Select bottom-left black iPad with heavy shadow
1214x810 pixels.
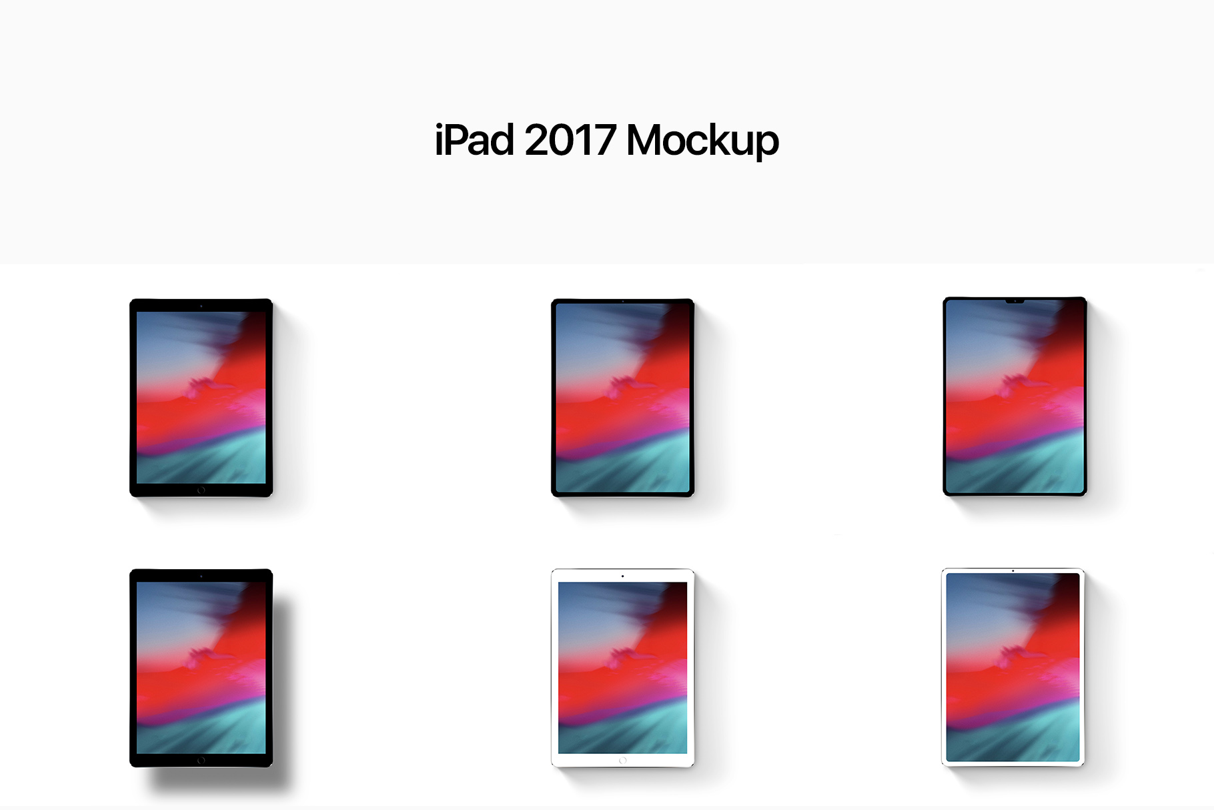click(201, 668)
